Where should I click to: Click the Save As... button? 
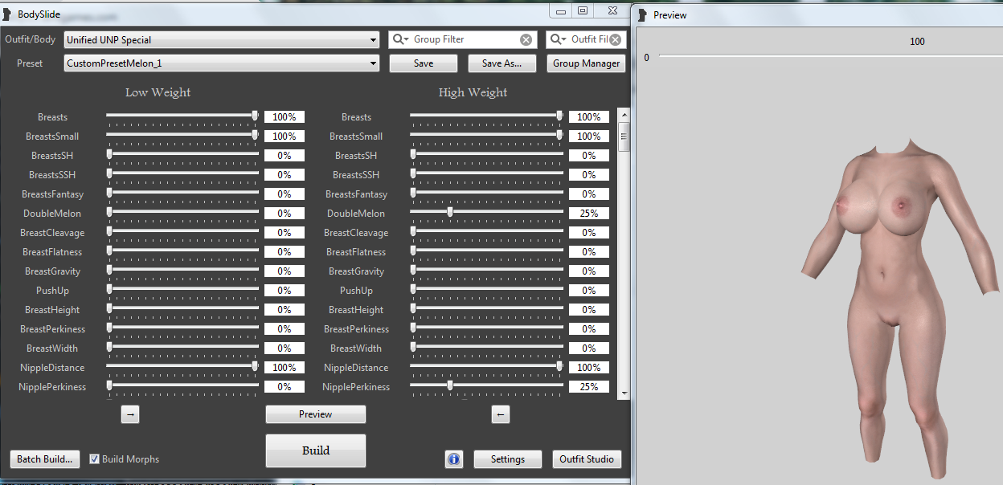(501, 63)
